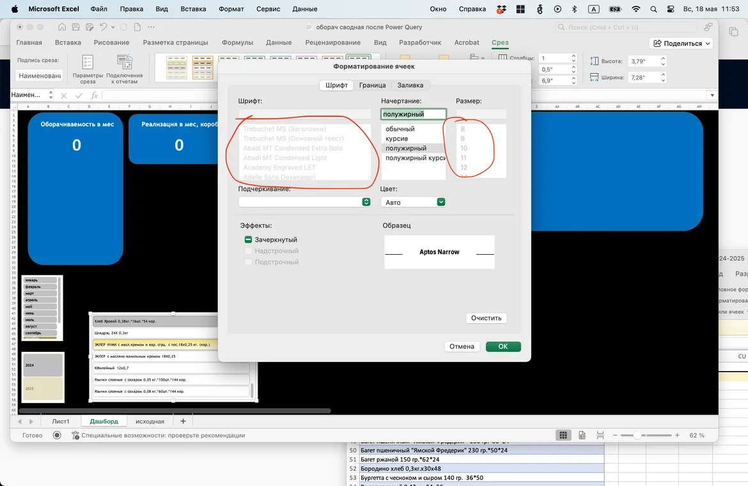Toggle the Зачеркнутый strikethrough checkbox
Screen dimensions: 748x486
(249, 239)
